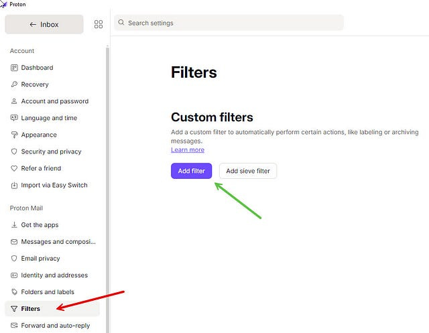Screen dimensions: 429x333
Task: Click the search magnifier icon
Action: coord(121,22)
